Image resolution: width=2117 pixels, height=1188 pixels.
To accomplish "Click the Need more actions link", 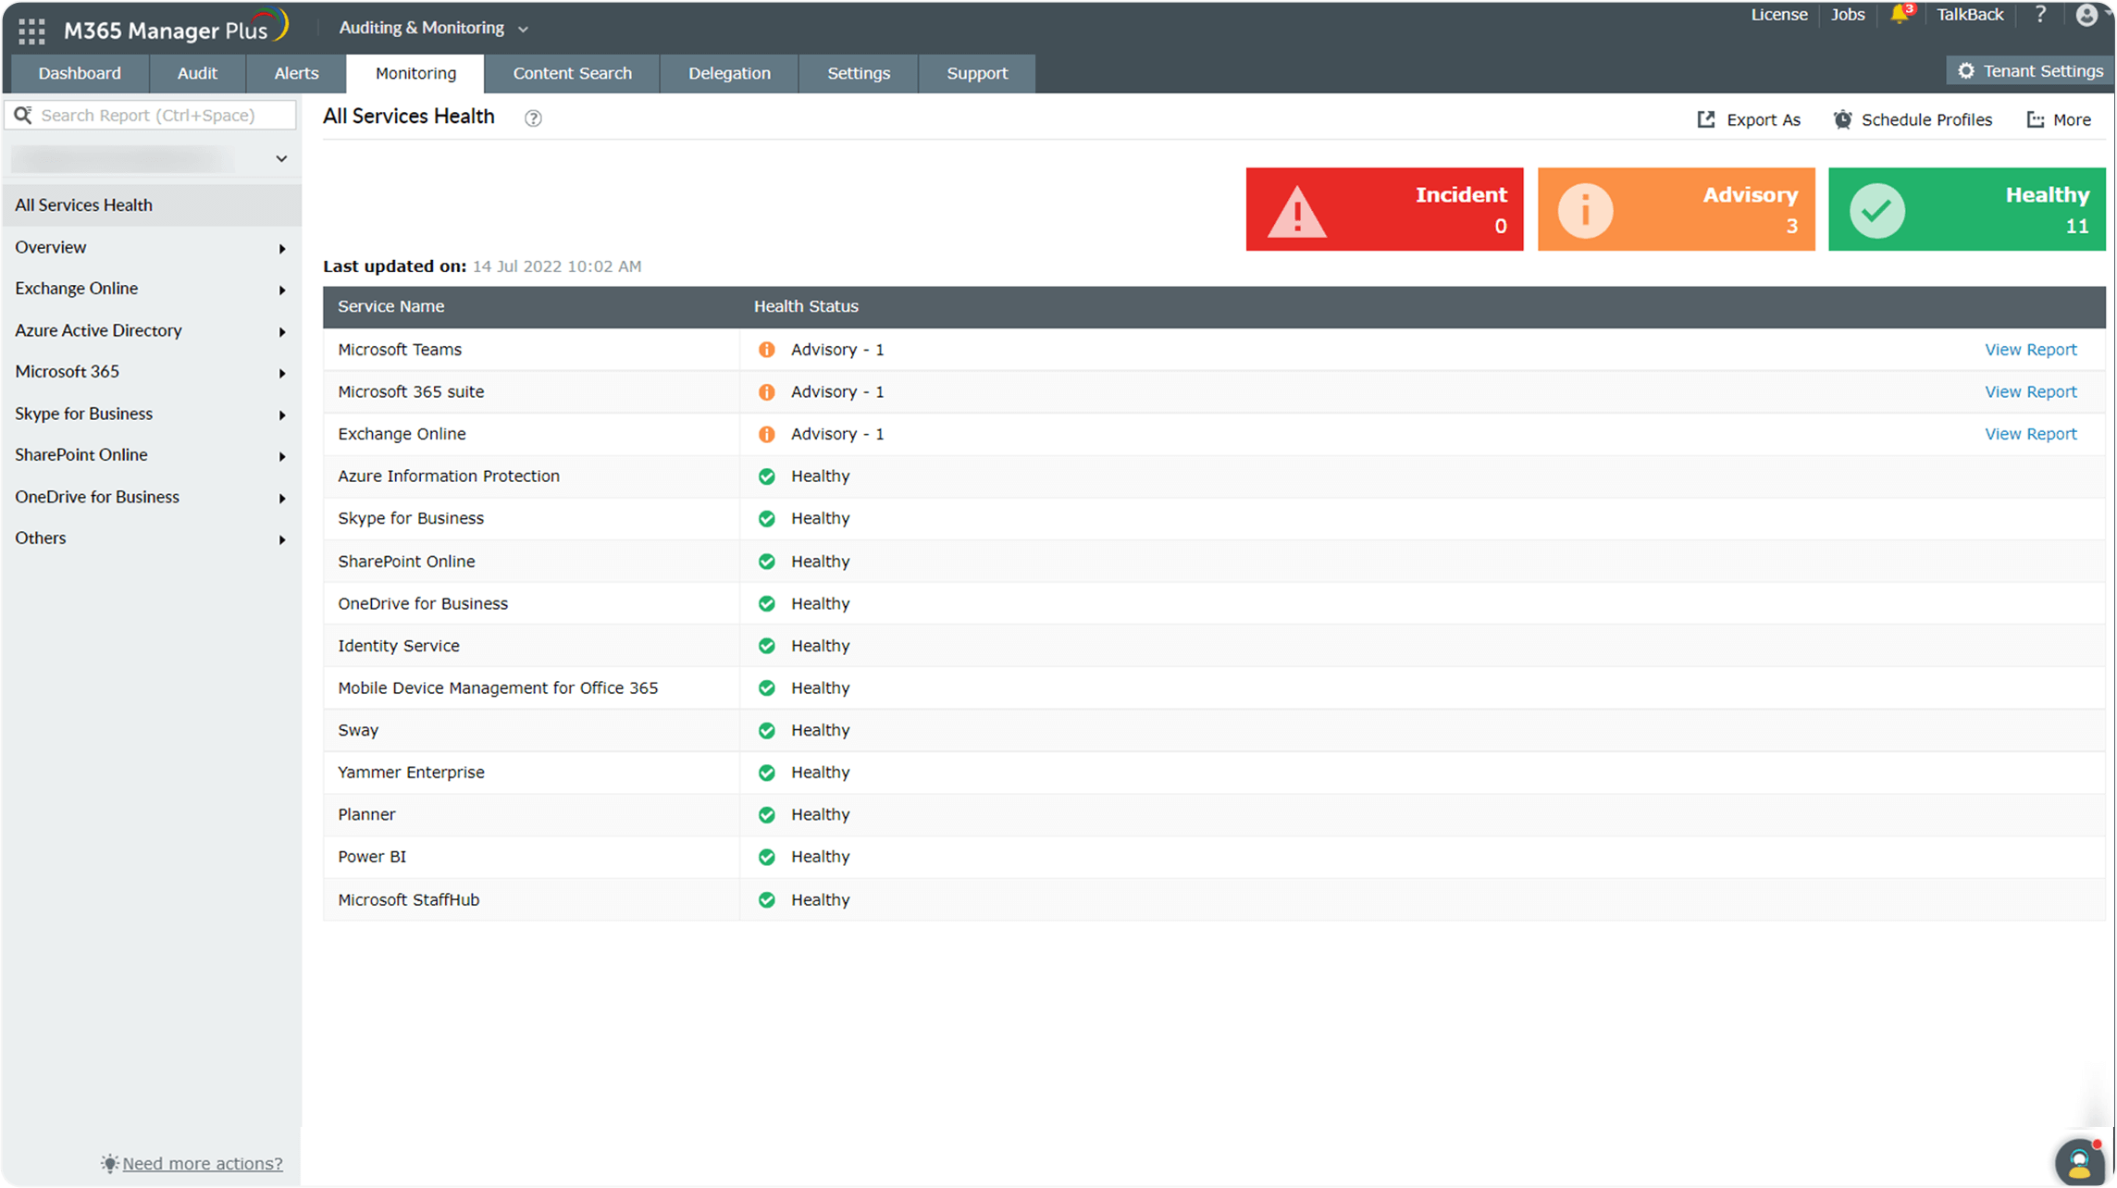I will 203,1163.
